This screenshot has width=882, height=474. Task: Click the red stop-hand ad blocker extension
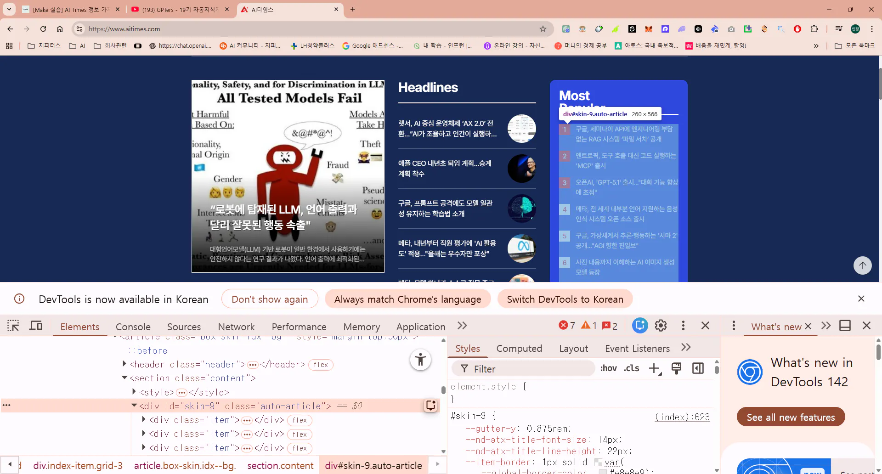click(x=797, y=29)
